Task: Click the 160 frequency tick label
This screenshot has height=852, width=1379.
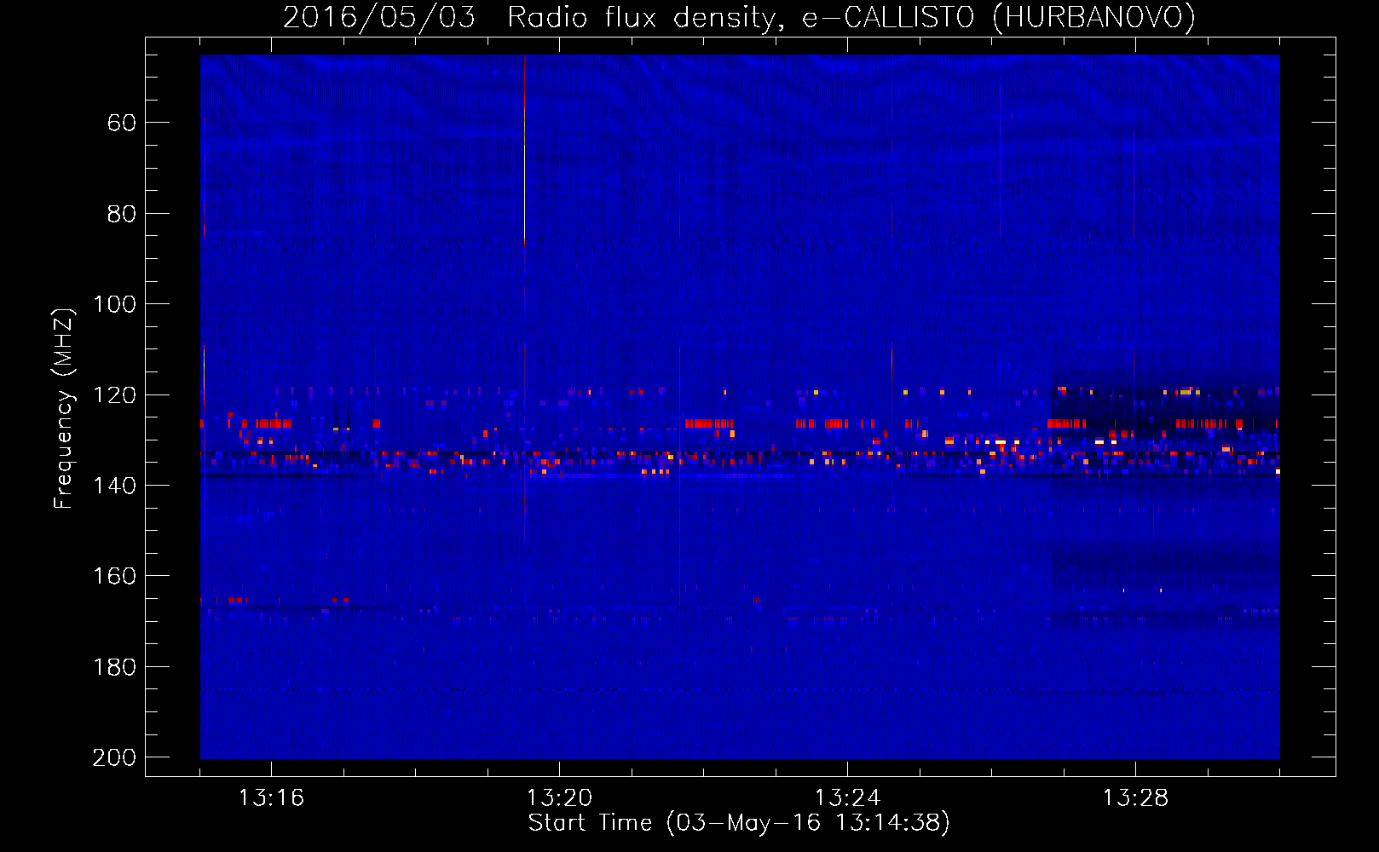Action: 114,576
